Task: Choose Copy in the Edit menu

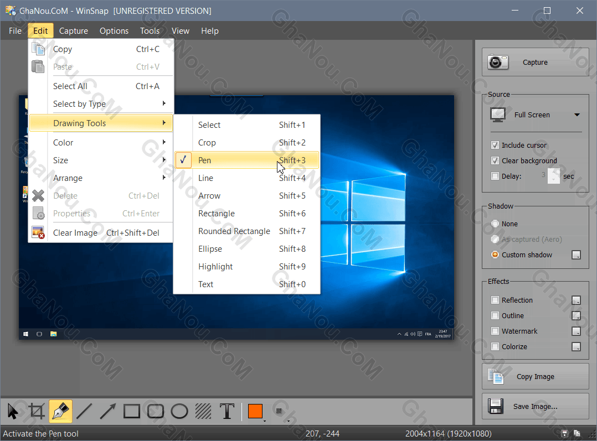Action: 101,49
